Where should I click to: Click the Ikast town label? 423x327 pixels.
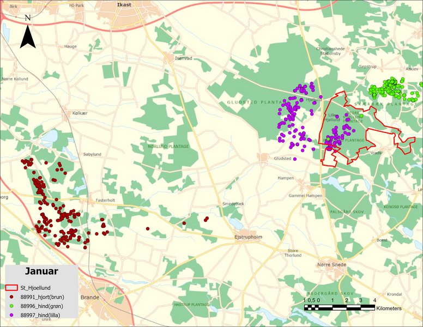coord(124,4)
